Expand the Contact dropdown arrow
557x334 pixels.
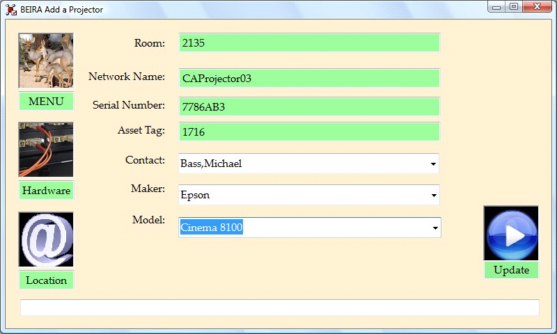point(433,164)
